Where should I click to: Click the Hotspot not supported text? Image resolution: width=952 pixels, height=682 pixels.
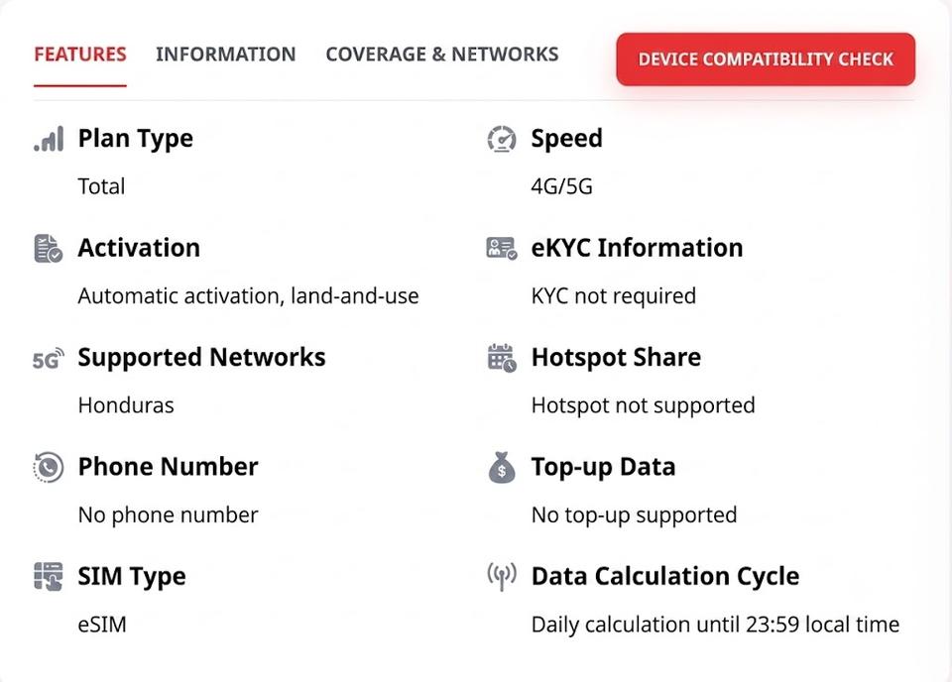(643, 405)
